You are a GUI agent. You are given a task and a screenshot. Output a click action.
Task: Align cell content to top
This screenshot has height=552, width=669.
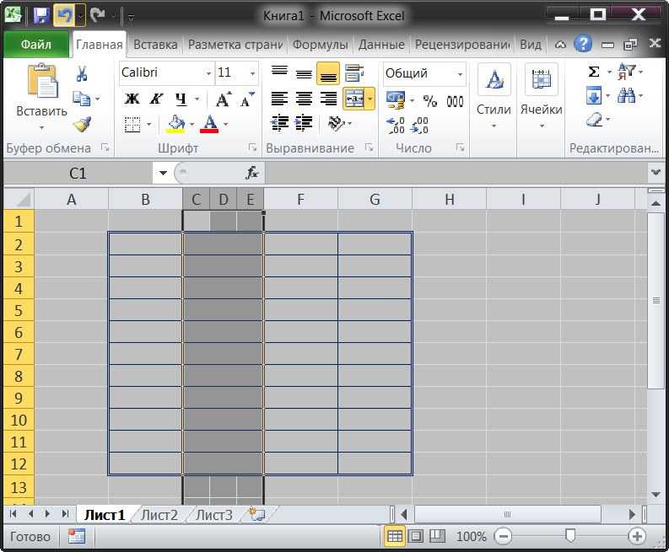coord(279,73)
